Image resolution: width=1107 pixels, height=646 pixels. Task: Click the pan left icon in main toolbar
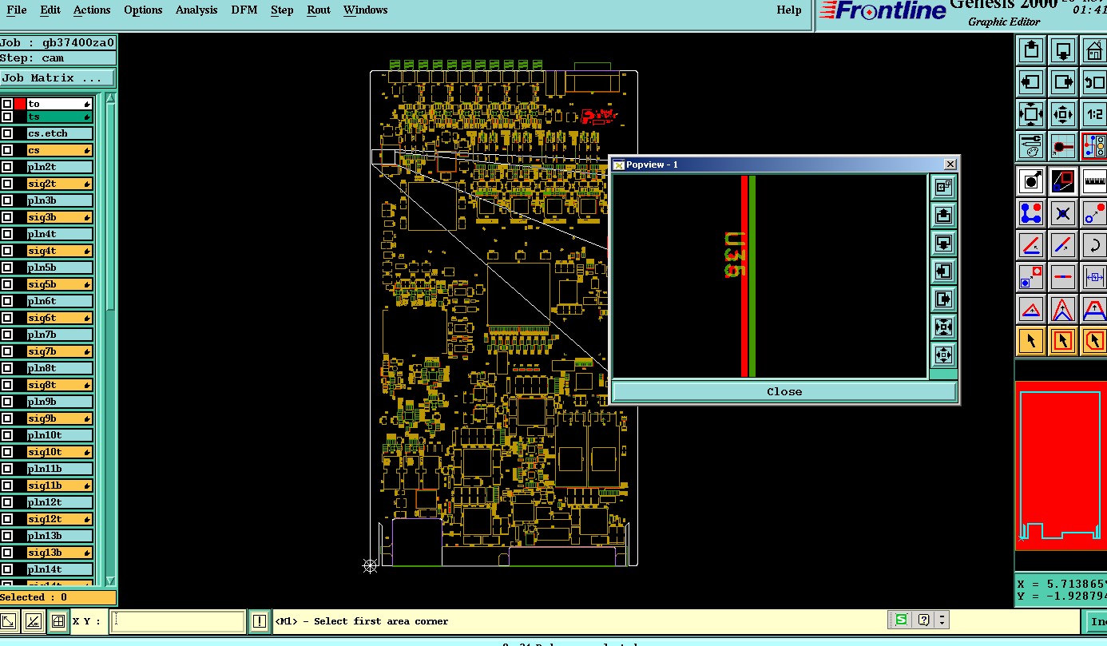coord(1031,82)
